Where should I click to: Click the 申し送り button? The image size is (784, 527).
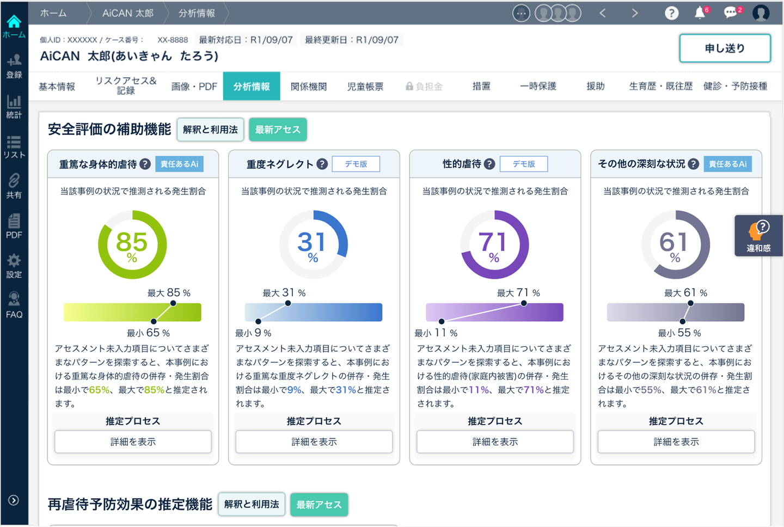[x=725, y=48]
